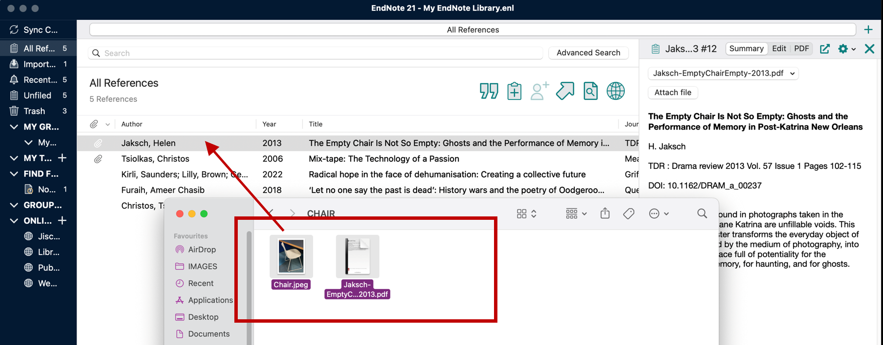
Task: Select All References in sidebar
Action: pos(38,48)
